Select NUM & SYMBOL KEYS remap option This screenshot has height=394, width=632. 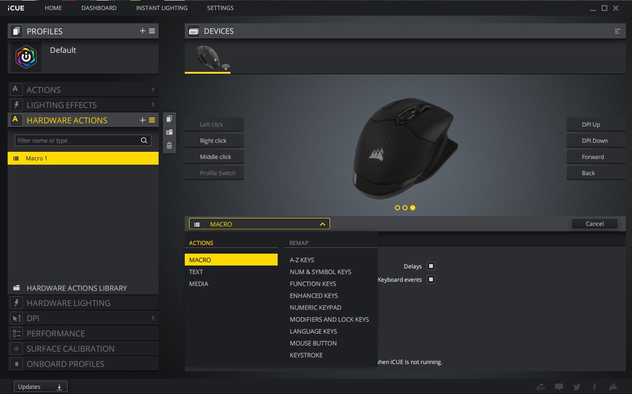point(321,272)
